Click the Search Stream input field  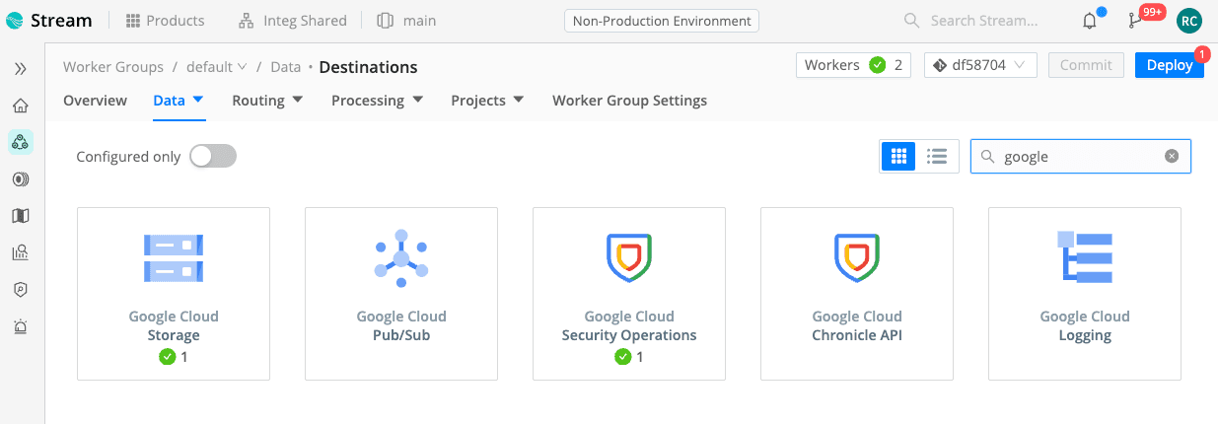[984, 21]
